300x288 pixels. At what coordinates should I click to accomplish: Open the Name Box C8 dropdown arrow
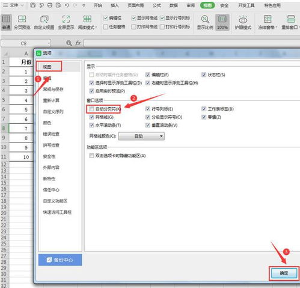pyautogui.click(x=49, y=43)
